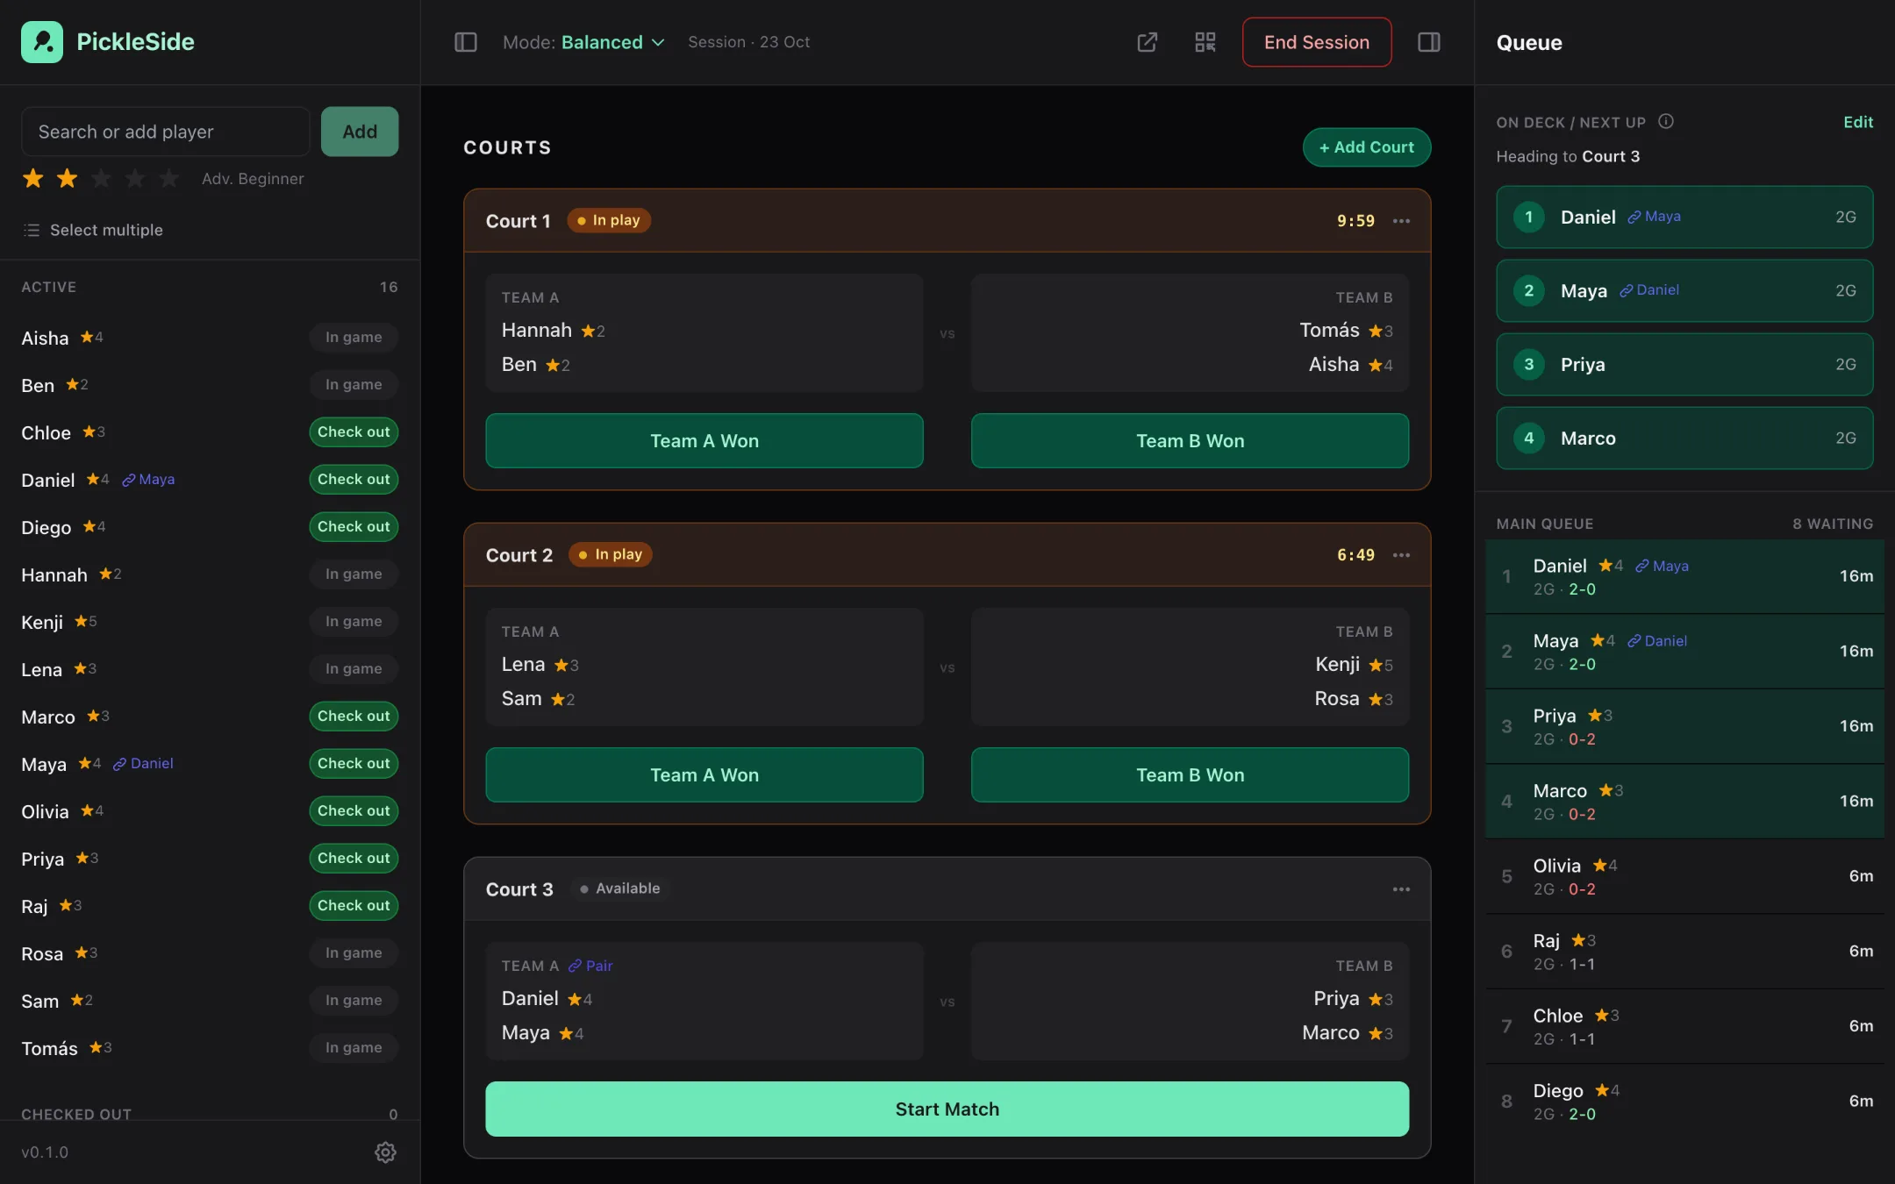Set skill rating to fifth star

click(x=168, y=179)
